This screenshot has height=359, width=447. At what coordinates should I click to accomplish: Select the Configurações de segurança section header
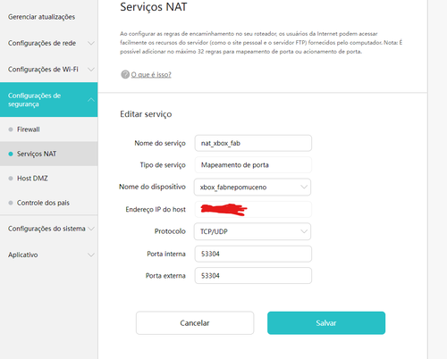click(x=48, y=100)
